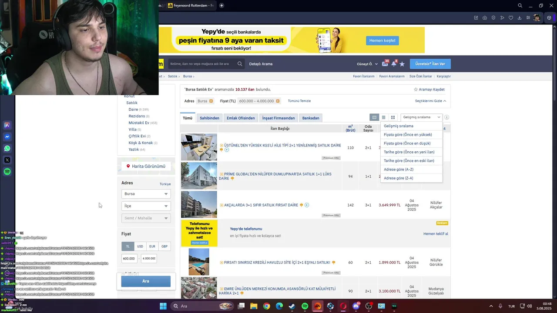This screenshot has height=313, width=557.
Task: Select GBP currency toggle
Action: 164,246
